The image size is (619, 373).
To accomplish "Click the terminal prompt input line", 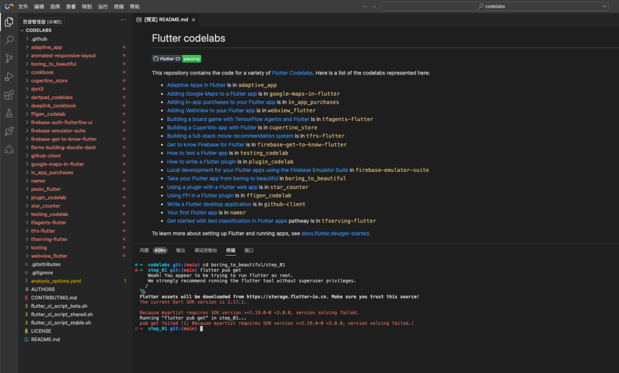I will tap(201, 329).
